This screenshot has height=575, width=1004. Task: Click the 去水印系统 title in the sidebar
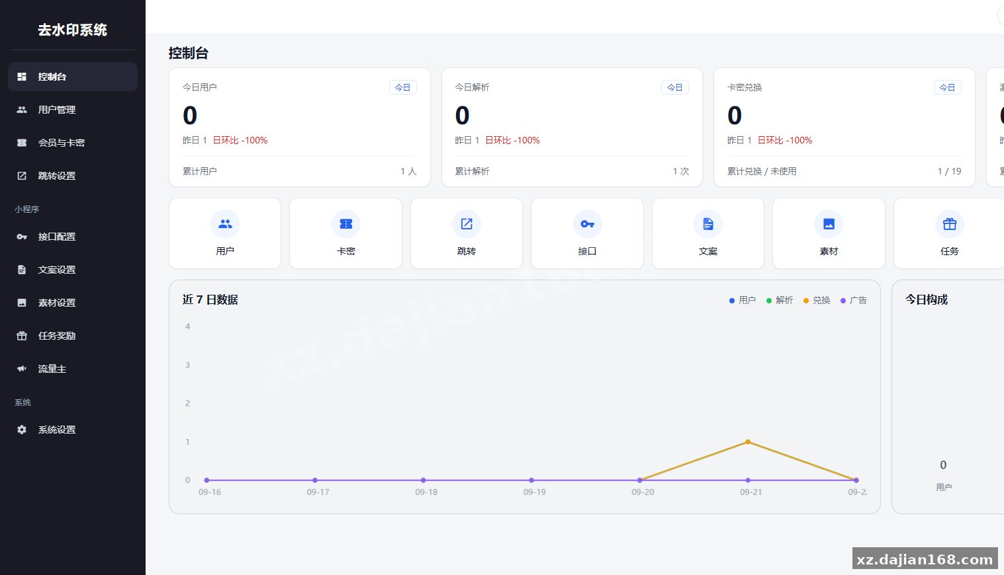click(72, 30)
